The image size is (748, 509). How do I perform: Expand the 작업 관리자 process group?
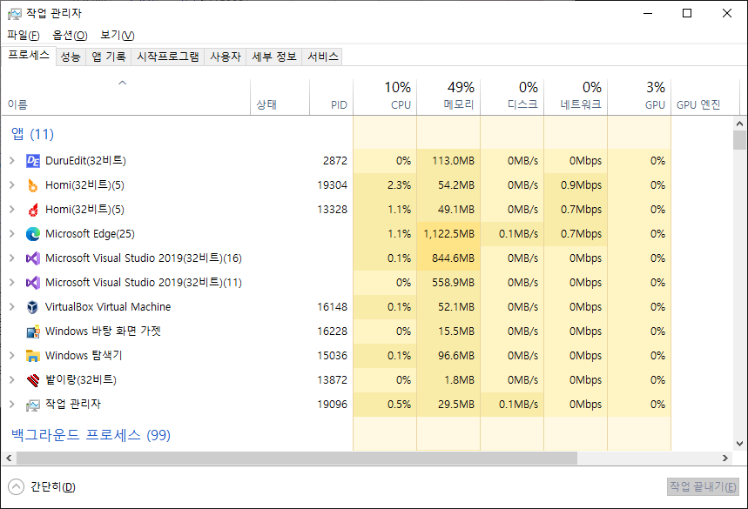pos(12,404)
